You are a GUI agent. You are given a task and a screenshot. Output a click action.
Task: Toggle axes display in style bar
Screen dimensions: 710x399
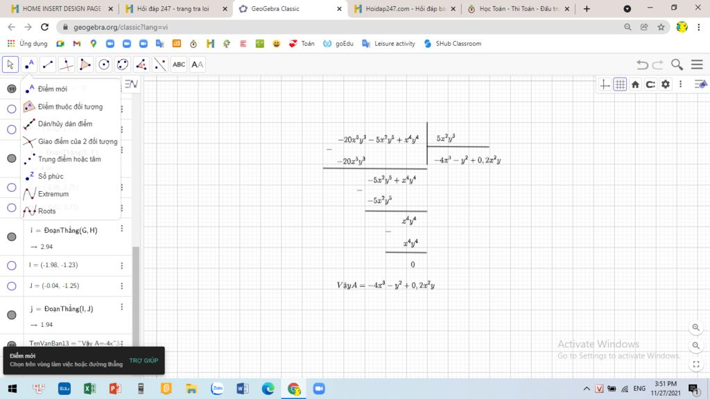pos(605,84)
